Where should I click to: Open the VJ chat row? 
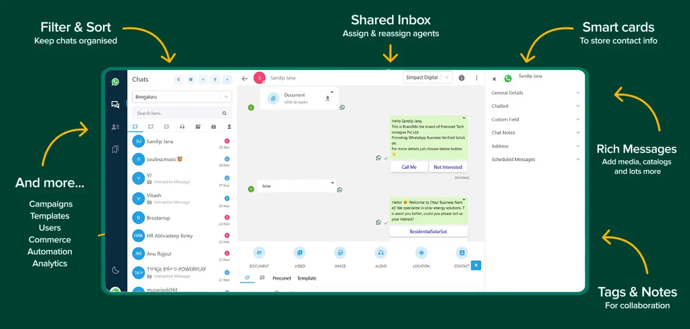[182, 179]
